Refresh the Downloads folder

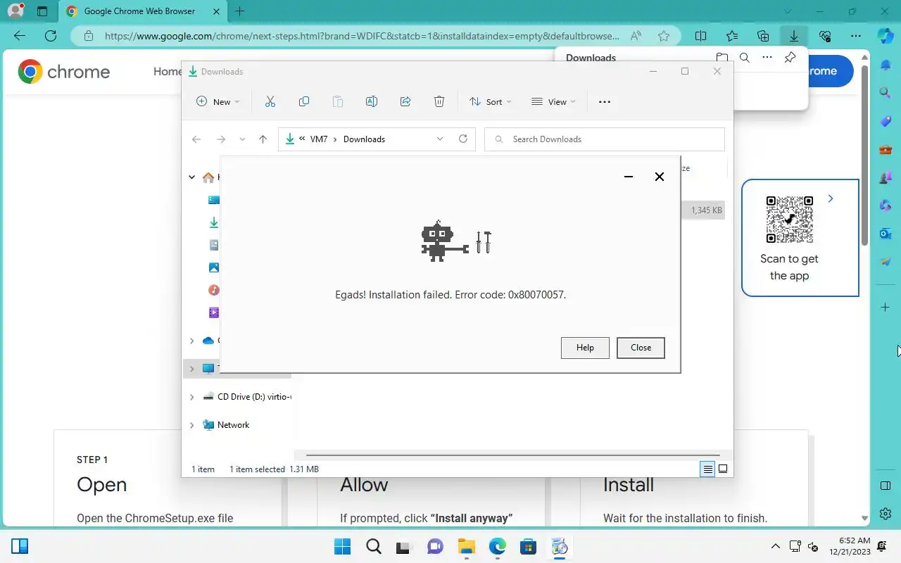pyautogui.click(x=463, y=139)
